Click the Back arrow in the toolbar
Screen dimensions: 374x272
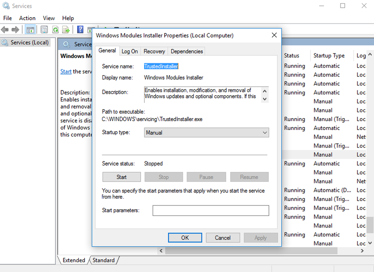point(5,30)
